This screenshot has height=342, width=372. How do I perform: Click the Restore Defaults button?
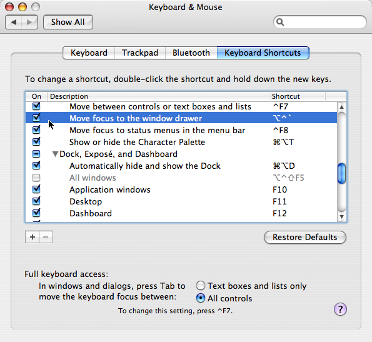click(305, 237)
